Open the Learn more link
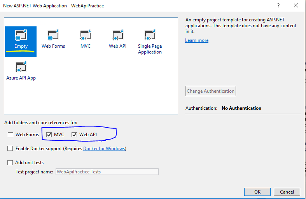The width and height of the screenshot is (306, 199). pos(197,40)
